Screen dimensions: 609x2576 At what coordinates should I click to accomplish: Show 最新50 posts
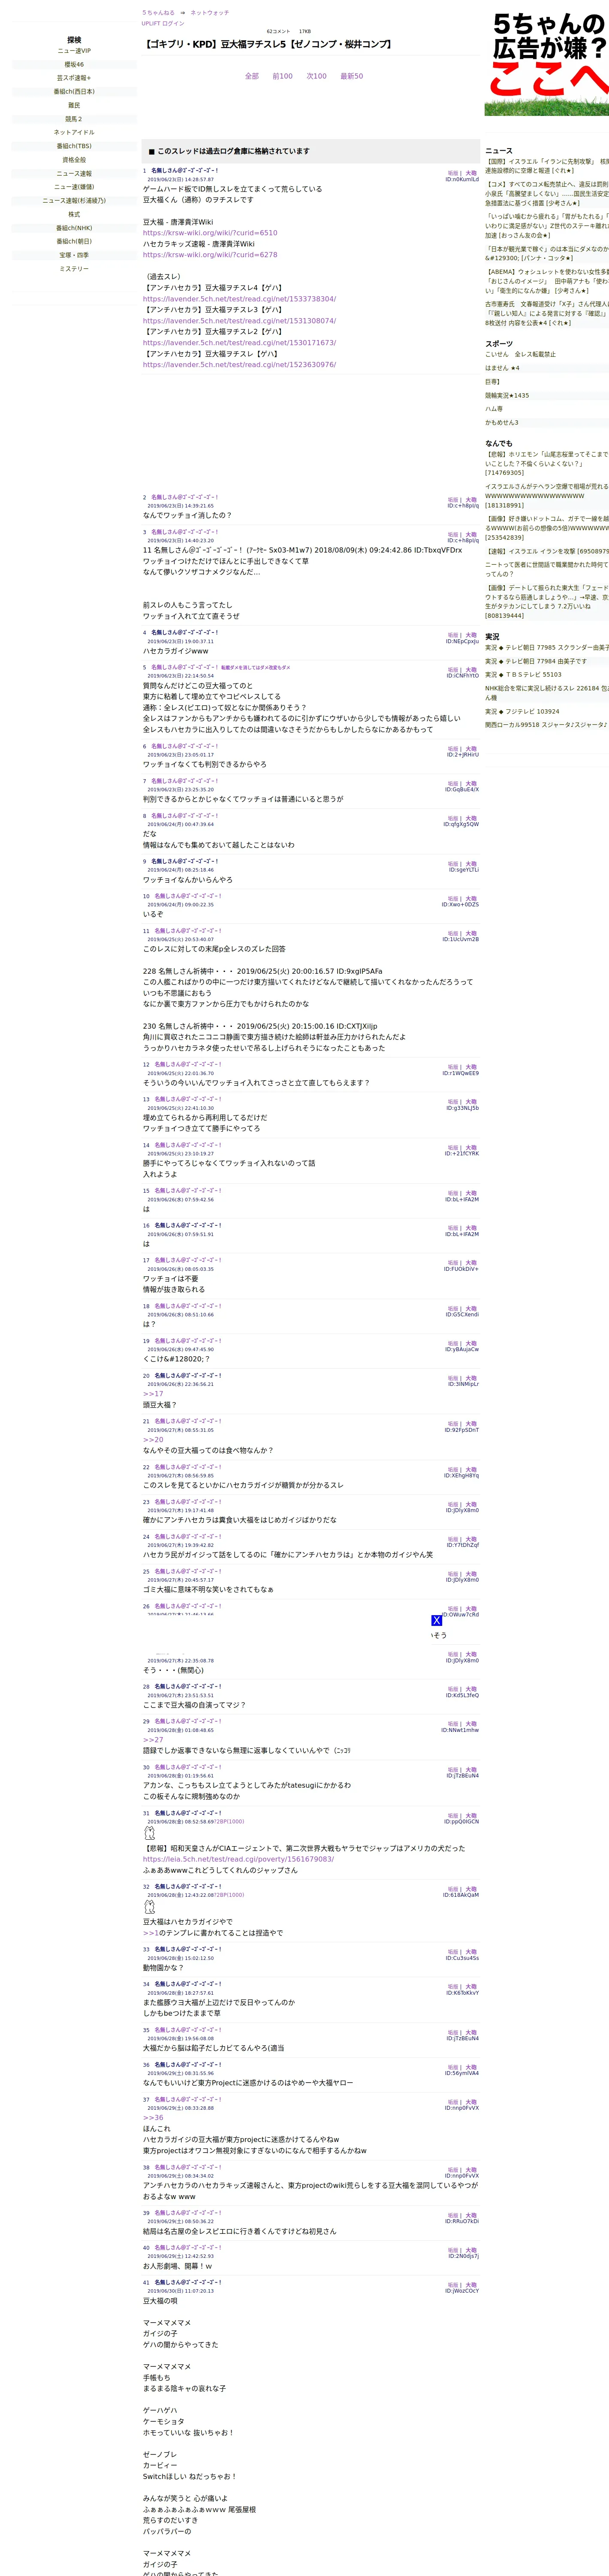[x=351, y=76]
